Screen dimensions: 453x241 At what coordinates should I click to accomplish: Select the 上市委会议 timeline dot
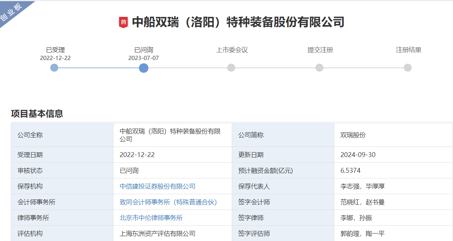click(x=231, y=68)
